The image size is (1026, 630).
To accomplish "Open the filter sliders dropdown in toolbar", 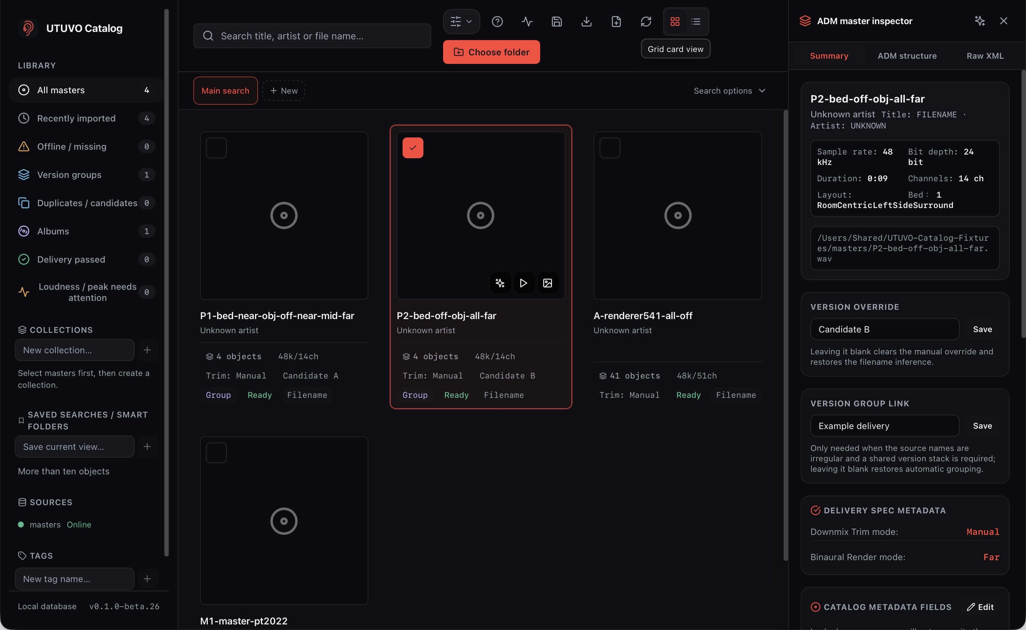I will [x=461, y=21].
